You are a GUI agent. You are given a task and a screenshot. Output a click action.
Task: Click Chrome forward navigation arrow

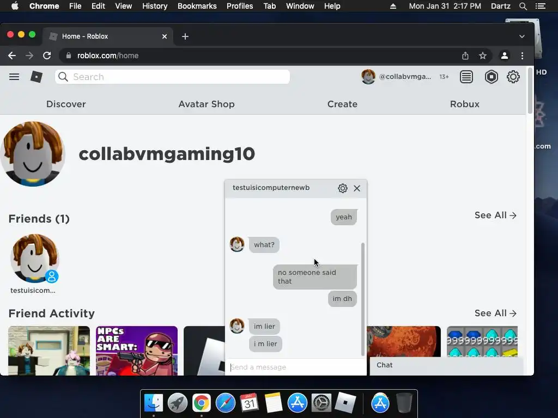coord(29,56)
